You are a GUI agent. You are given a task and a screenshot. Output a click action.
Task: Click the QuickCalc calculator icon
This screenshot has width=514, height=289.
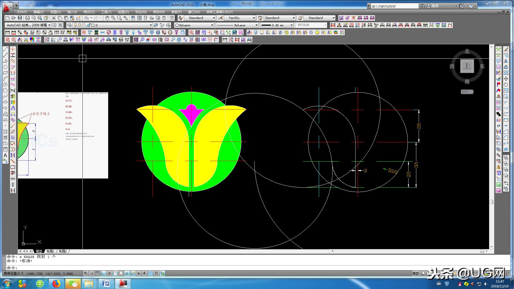point(164,18)
